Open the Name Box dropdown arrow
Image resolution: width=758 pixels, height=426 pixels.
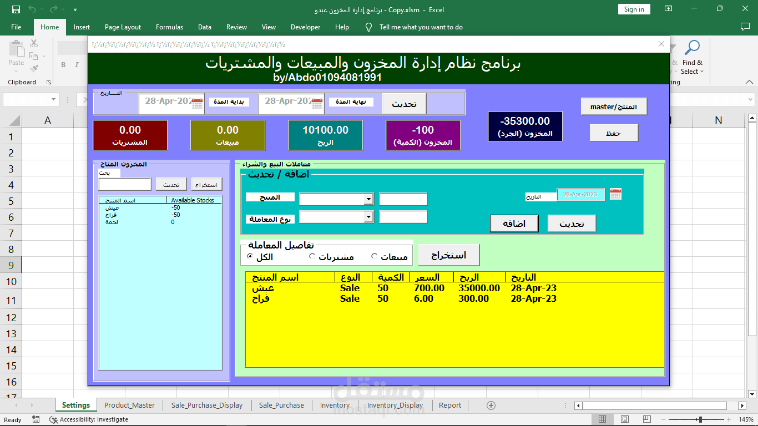(54, 100)
